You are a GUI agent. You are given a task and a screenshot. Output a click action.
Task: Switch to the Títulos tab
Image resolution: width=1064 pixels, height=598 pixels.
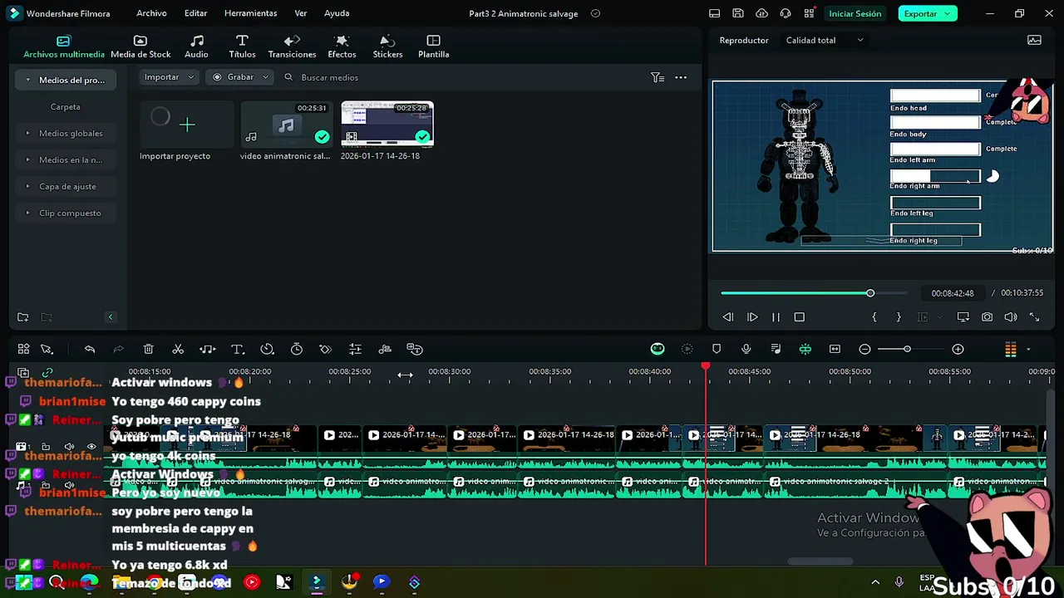pyautogui.click(x=242, y=47)
